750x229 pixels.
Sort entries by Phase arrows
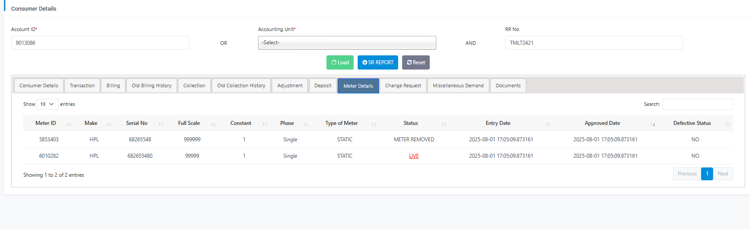[306, 124]
